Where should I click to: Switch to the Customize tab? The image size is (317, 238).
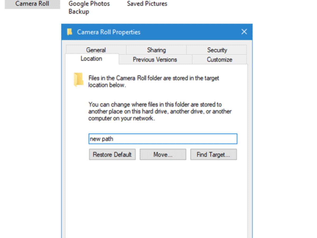[x=220, y=60]
